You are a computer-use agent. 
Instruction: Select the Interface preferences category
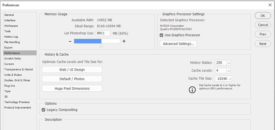pos(10,20)
